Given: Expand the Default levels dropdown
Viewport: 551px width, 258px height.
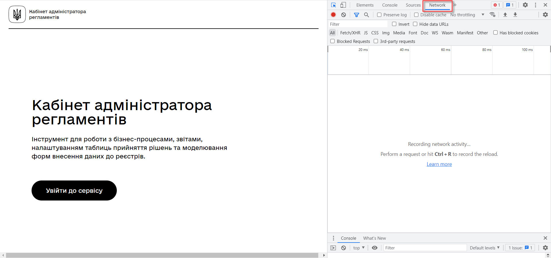Looking at the screenshot, I should click(484, 248).
